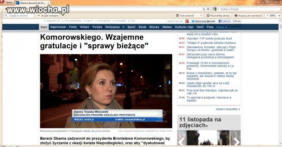This screenshot has height=147, width=282.
Task: Open the 'TVN WARSZAWA' top link
Action: click(x=73, y=21)
